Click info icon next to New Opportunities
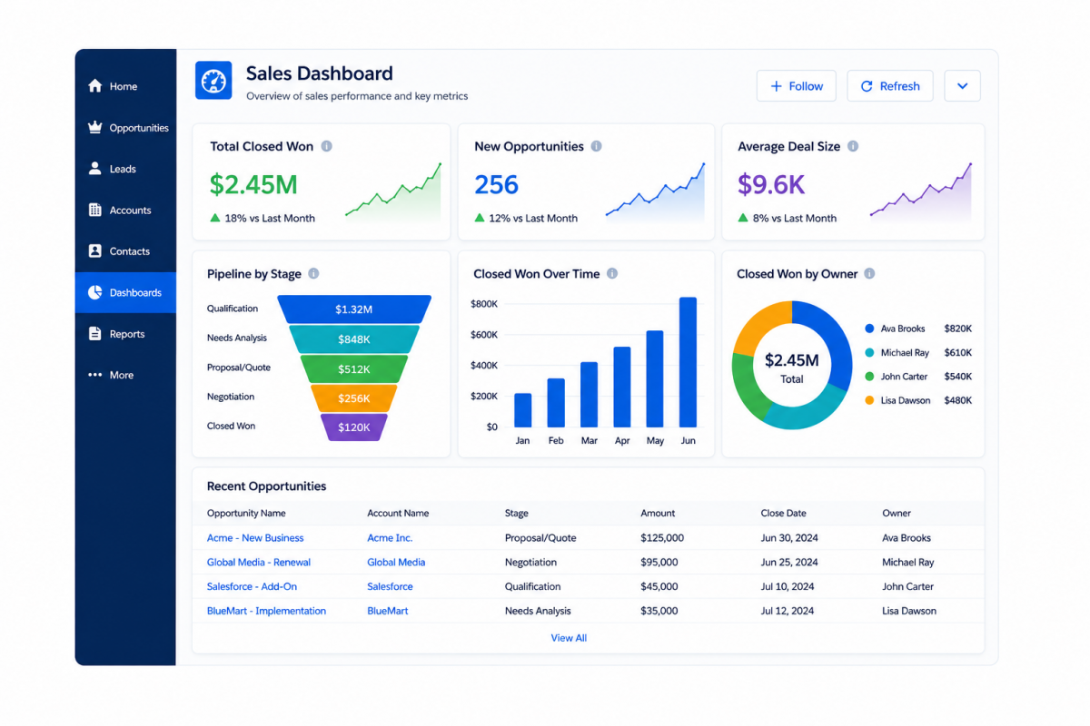This screenshot has height=726, width=1090. point(597,146)
